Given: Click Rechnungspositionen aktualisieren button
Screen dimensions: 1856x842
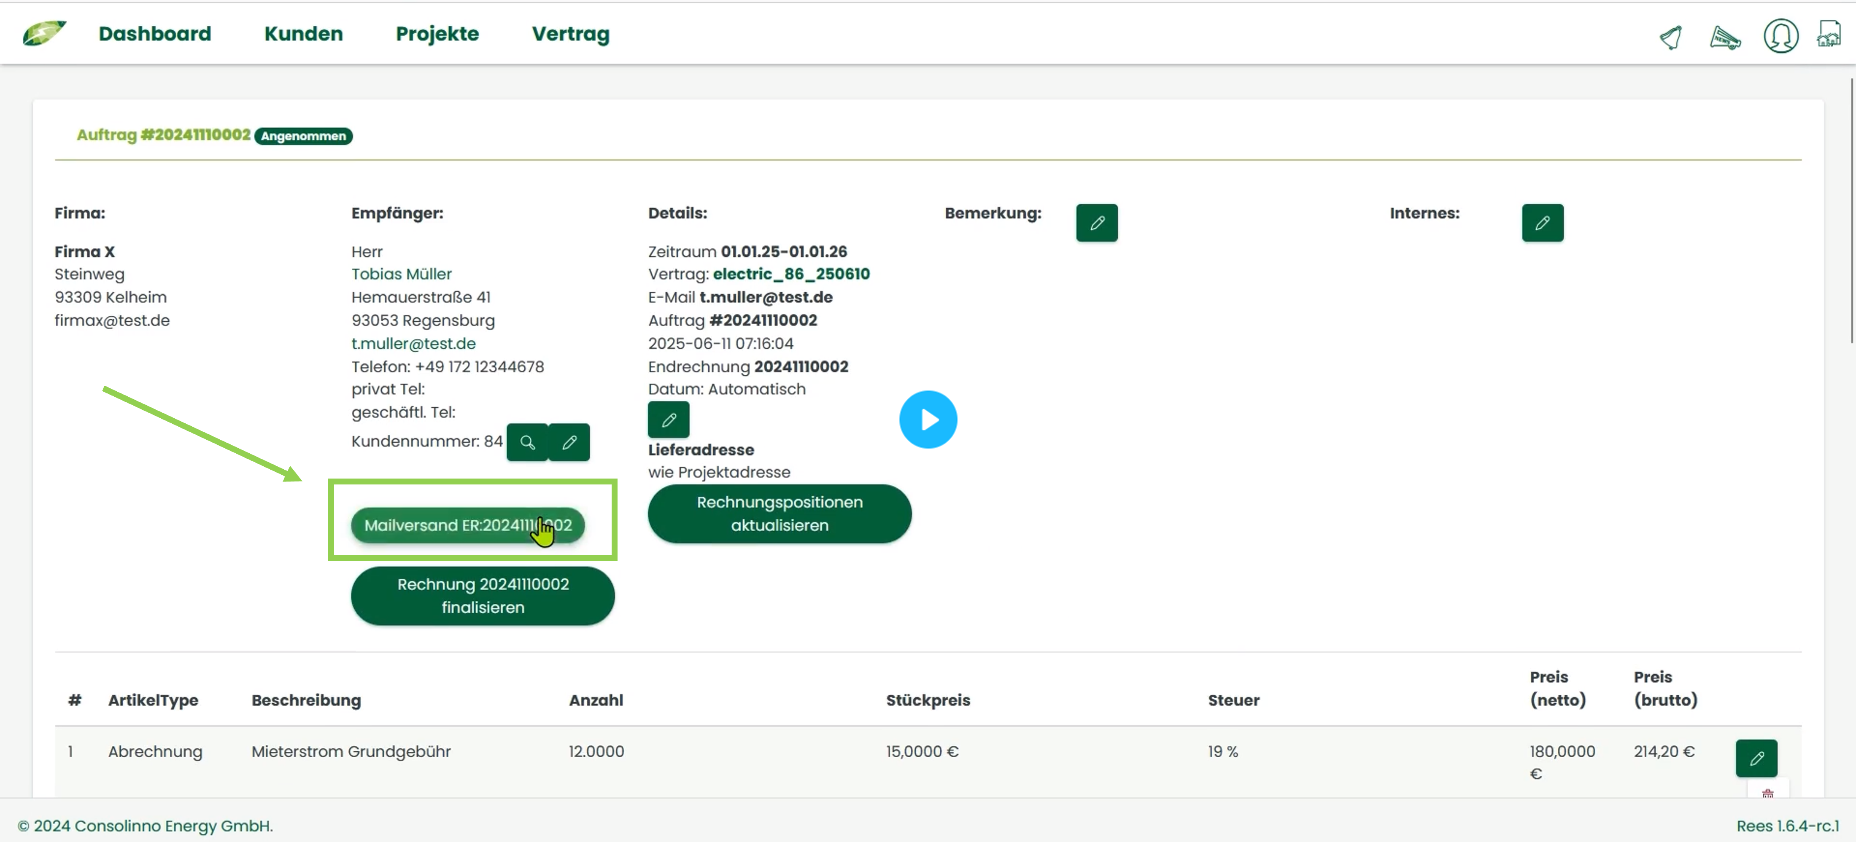Looking at the screenshot, I should click(780, 514).
